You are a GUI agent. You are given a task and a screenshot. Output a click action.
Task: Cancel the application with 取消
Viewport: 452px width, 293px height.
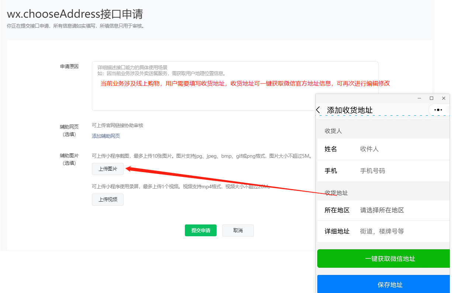(238, 230)
